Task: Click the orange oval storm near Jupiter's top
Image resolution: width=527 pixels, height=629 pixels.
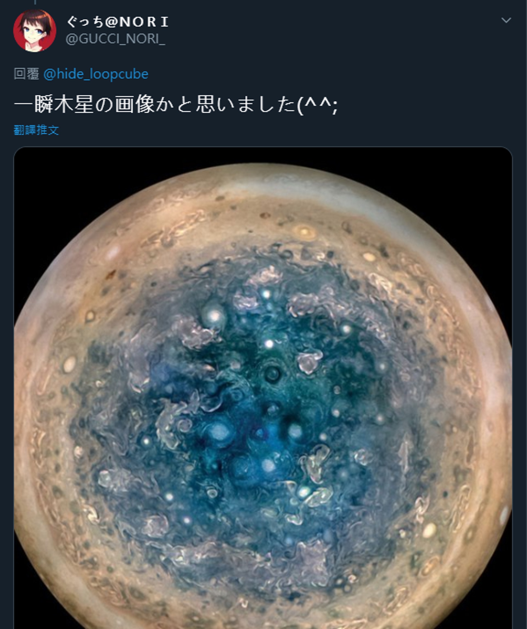Action: 305,232
